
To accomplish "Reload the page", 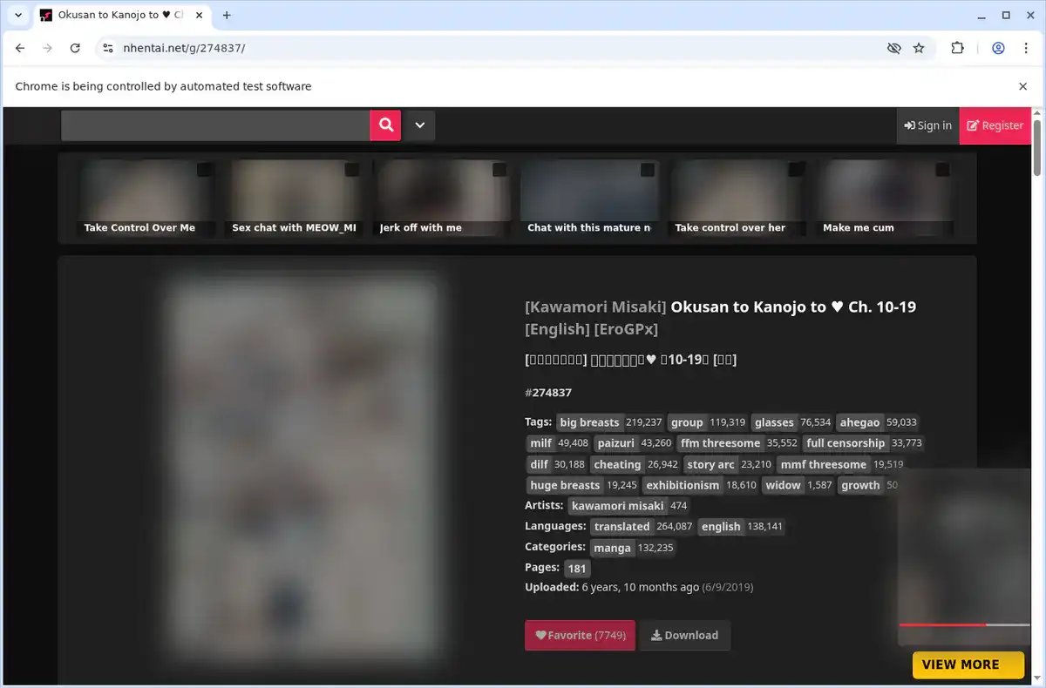I will click(75, 48).
